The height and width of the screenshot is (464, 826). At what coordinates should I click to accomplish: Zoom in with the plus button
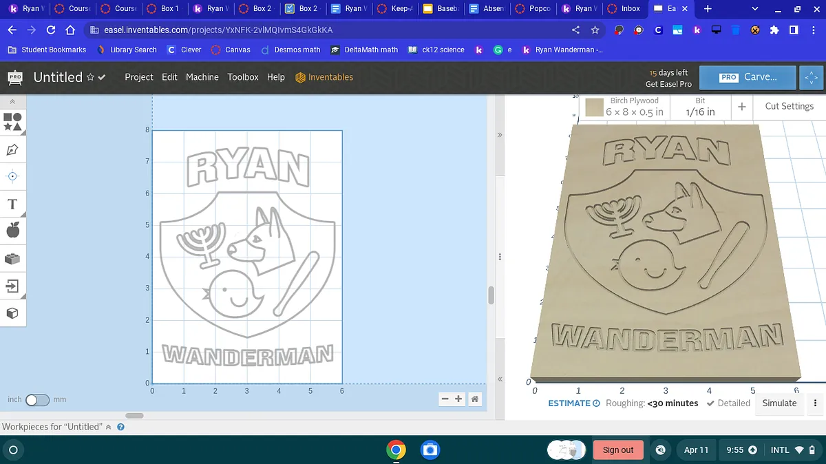pos(458,399)
